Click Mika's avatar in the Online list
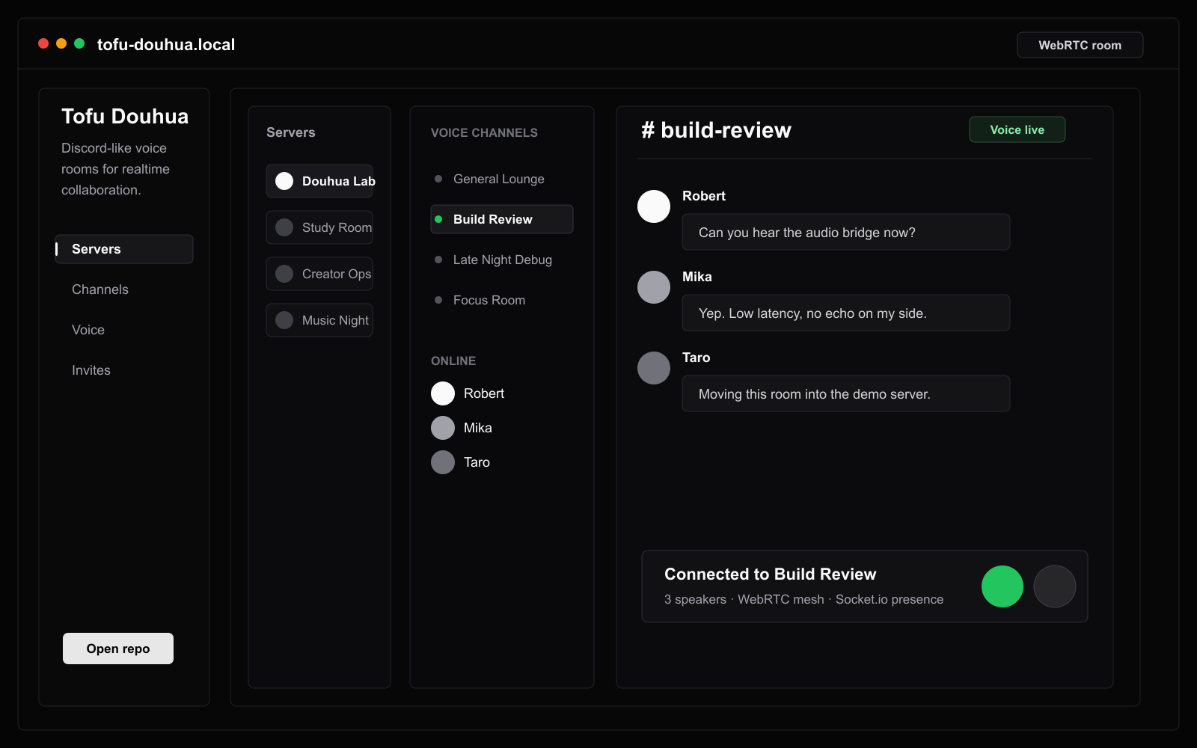Screen dimensions: 1197x748 point(443,428)
